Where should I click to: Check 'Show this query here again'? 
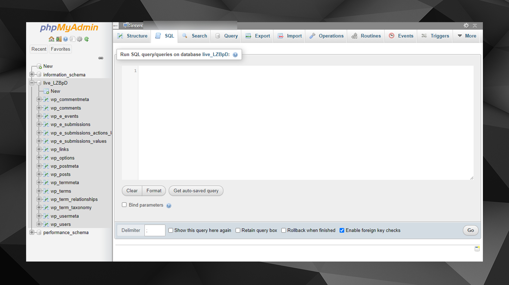171,230
